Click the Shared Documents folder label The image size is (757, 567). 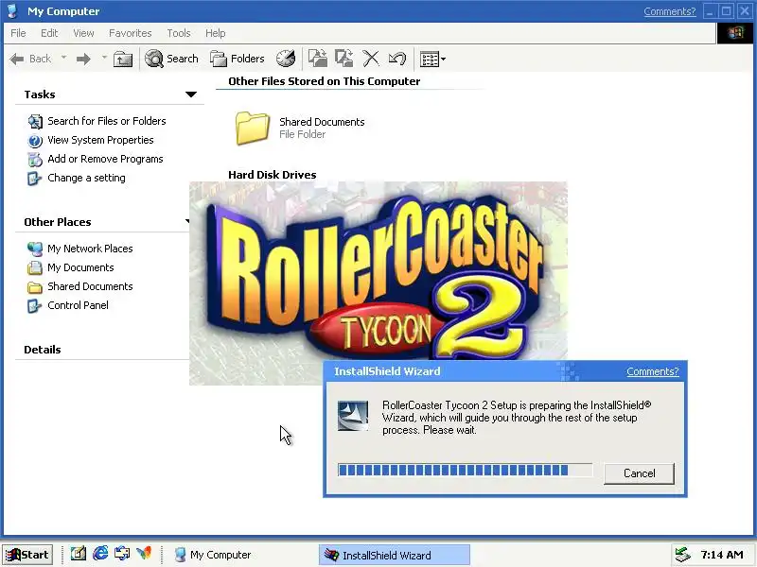tap(322, 122)
